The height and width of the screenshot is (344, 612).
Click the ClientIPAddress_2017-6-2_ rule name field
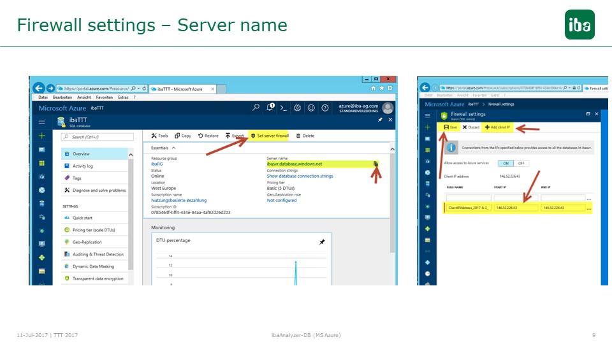point(469,208)
